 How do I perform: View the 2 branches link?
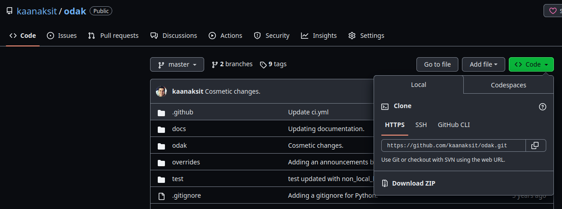pos(232,64)
